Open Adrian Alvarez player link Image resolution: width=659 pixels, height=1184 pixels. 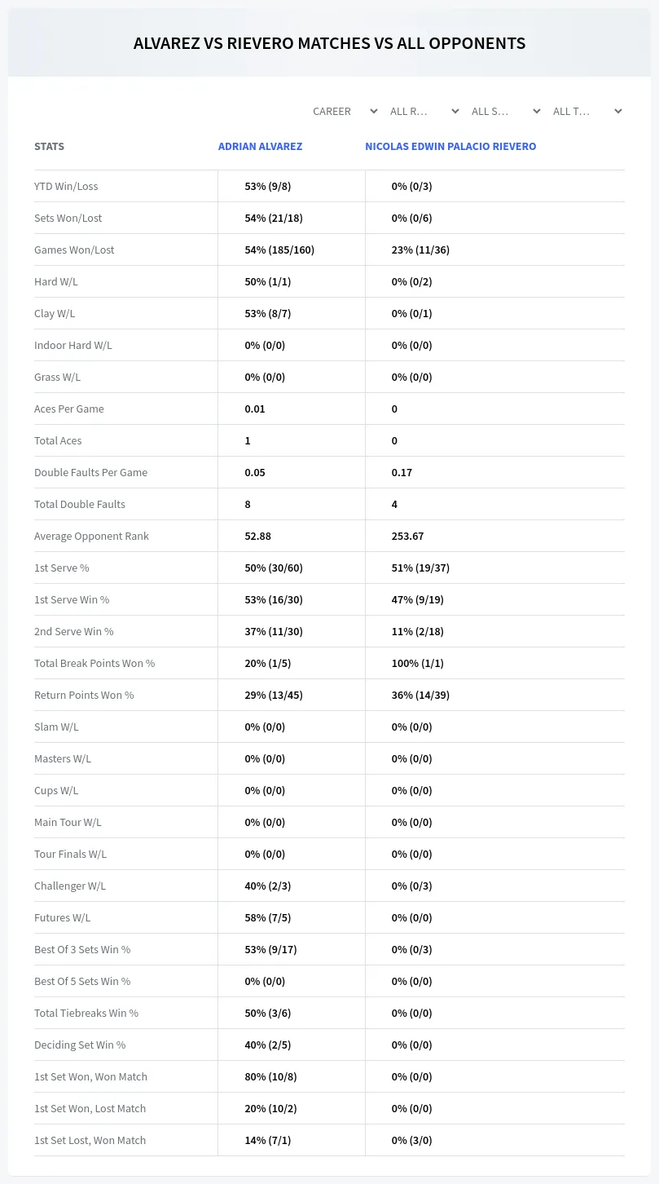pos(260,147)
